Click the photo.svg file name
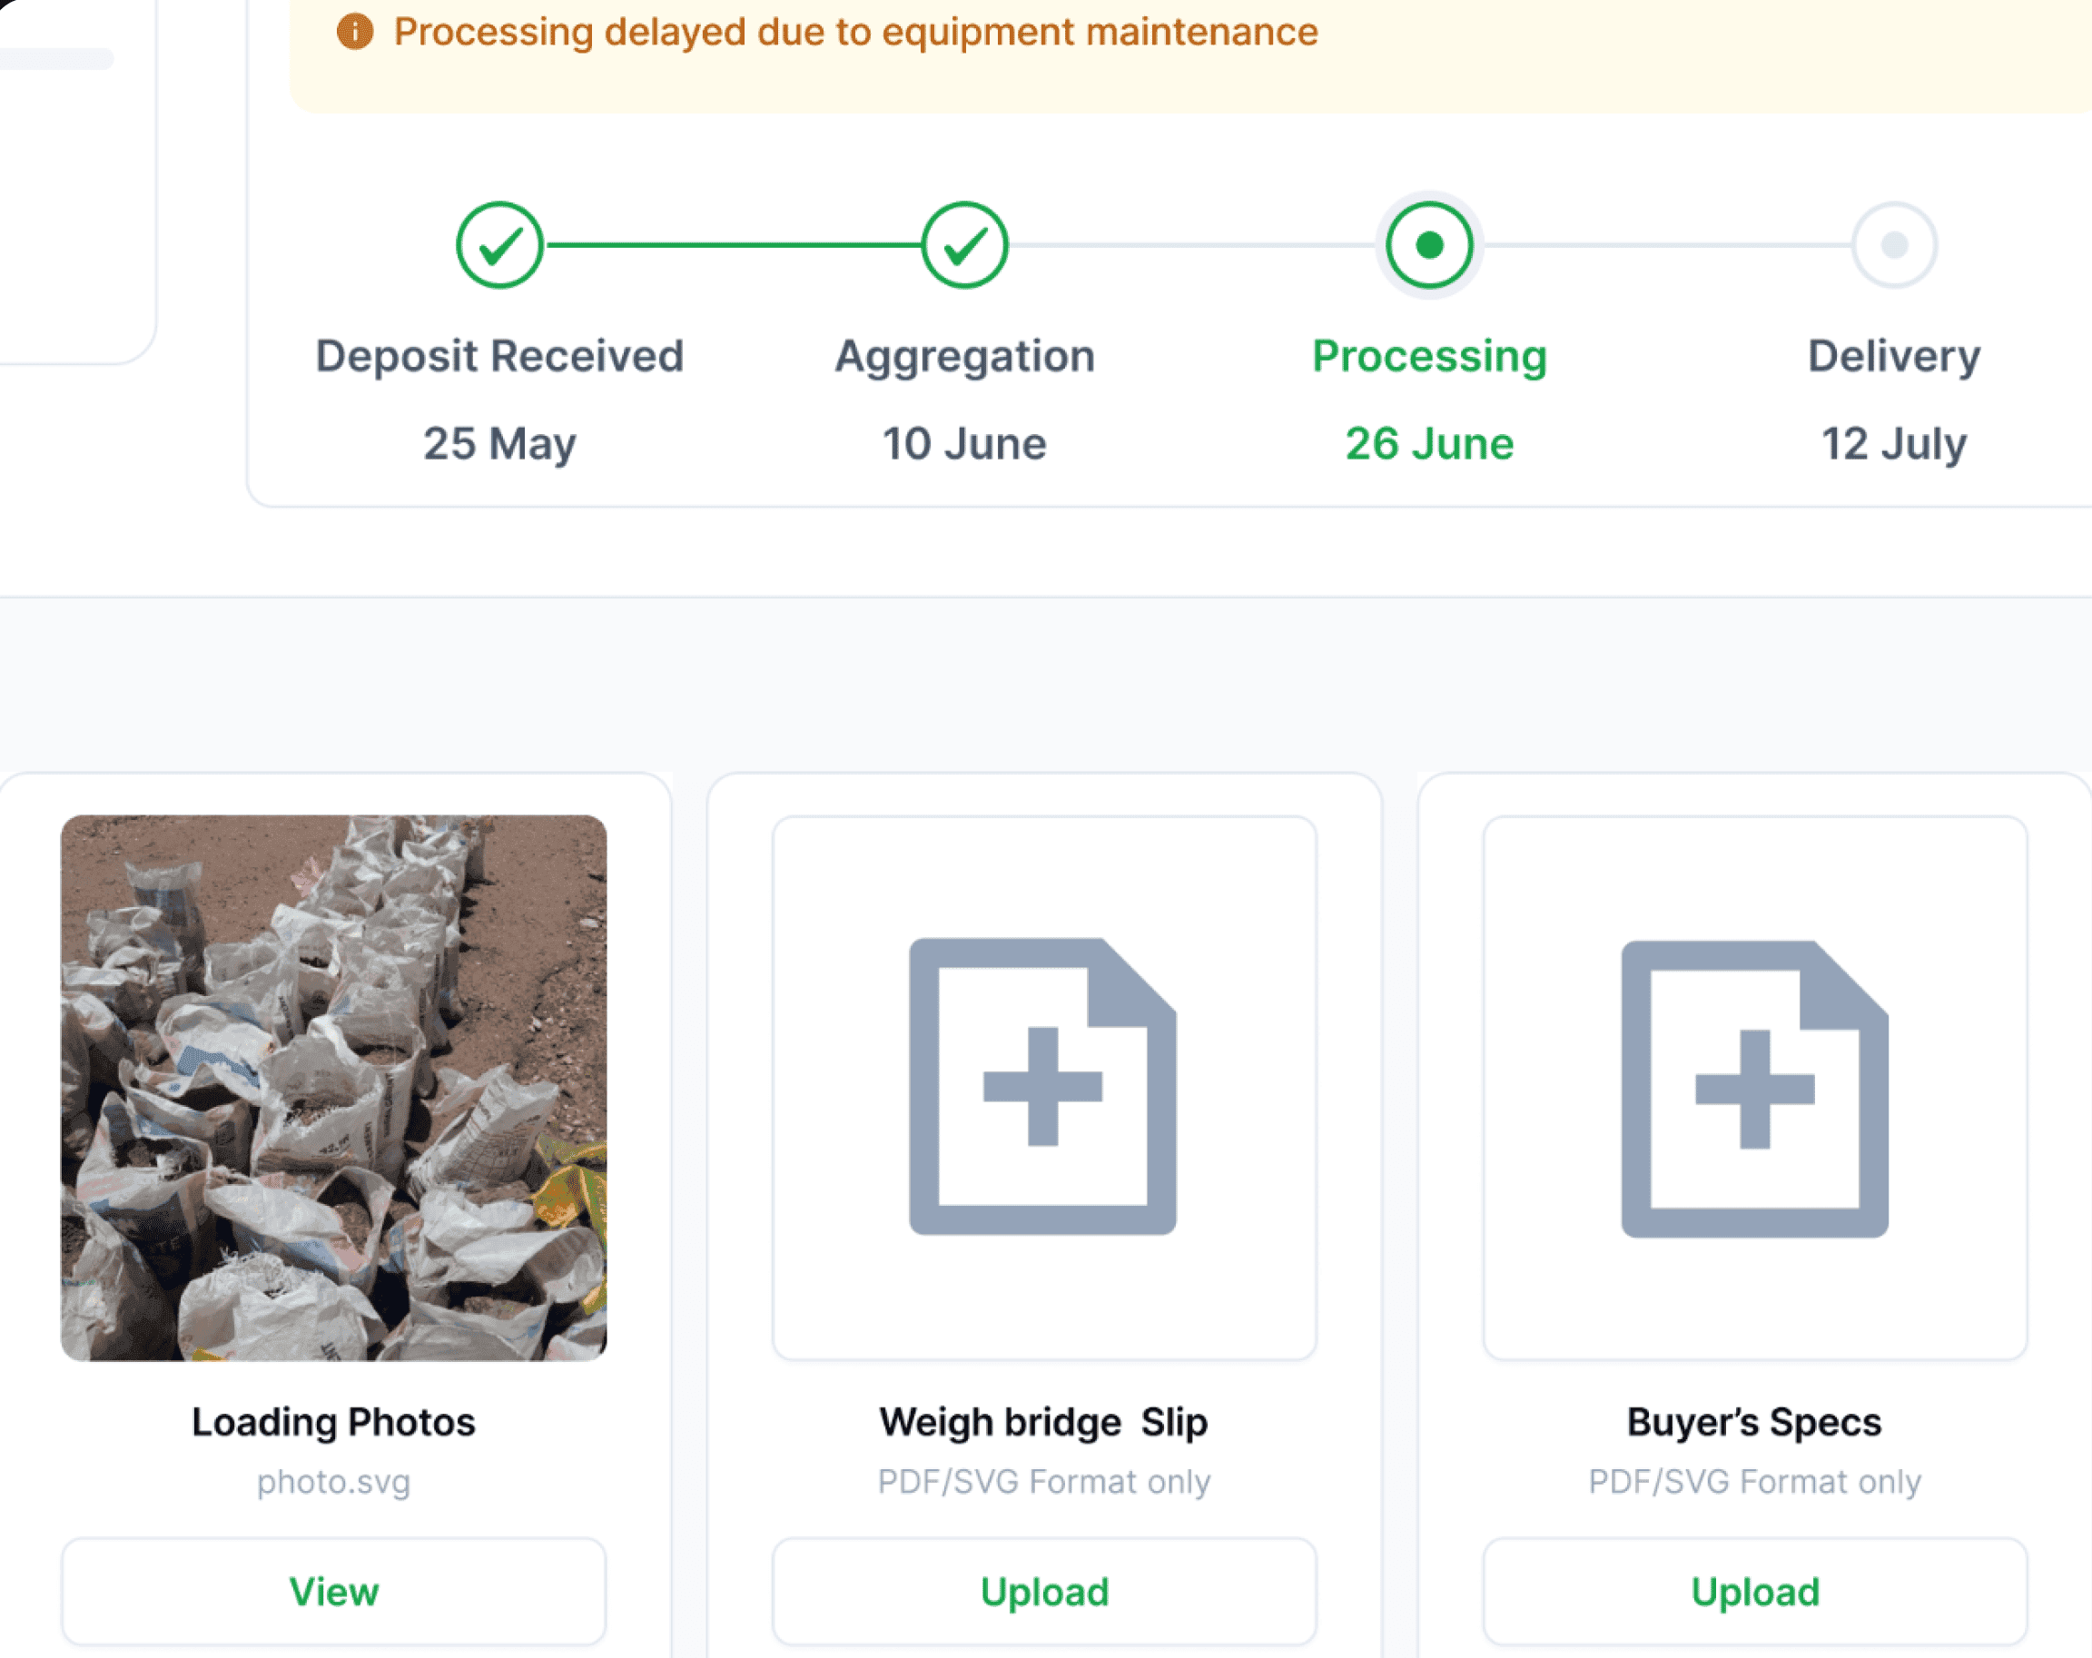This screenshot has width=2092, height=1658. click(334, 1482)
